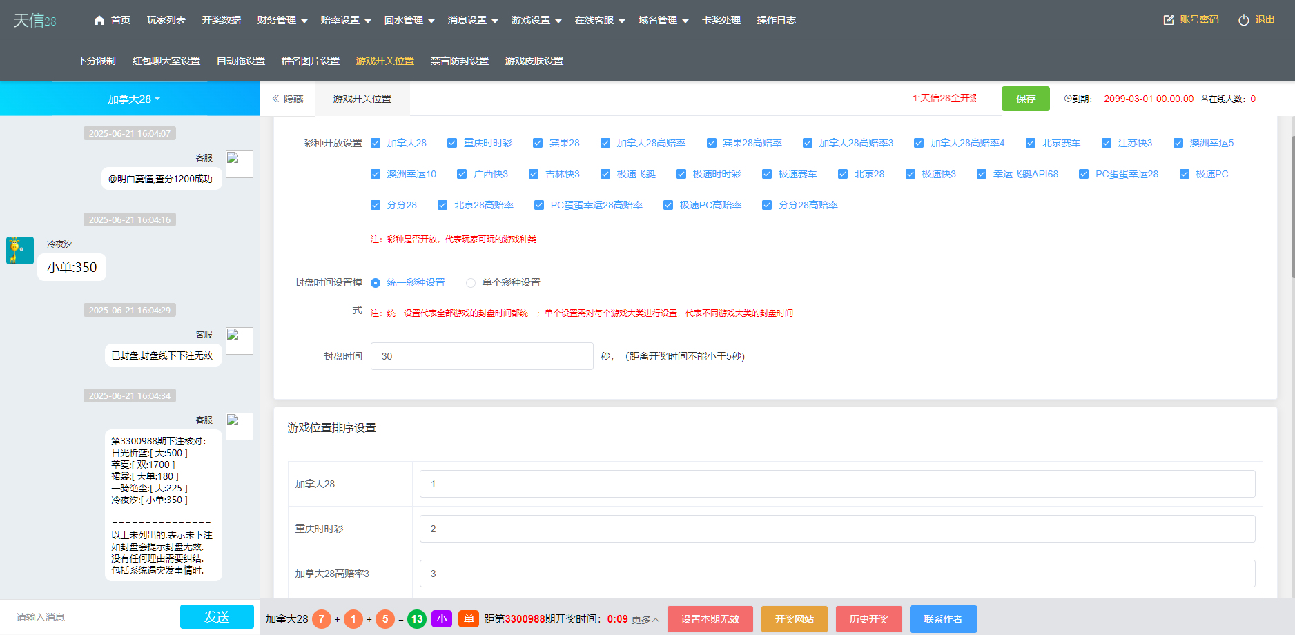The height and width of the screenshot is (635, 1295).
Task: Click the green 保存 button
Action: coord(1025,99)
